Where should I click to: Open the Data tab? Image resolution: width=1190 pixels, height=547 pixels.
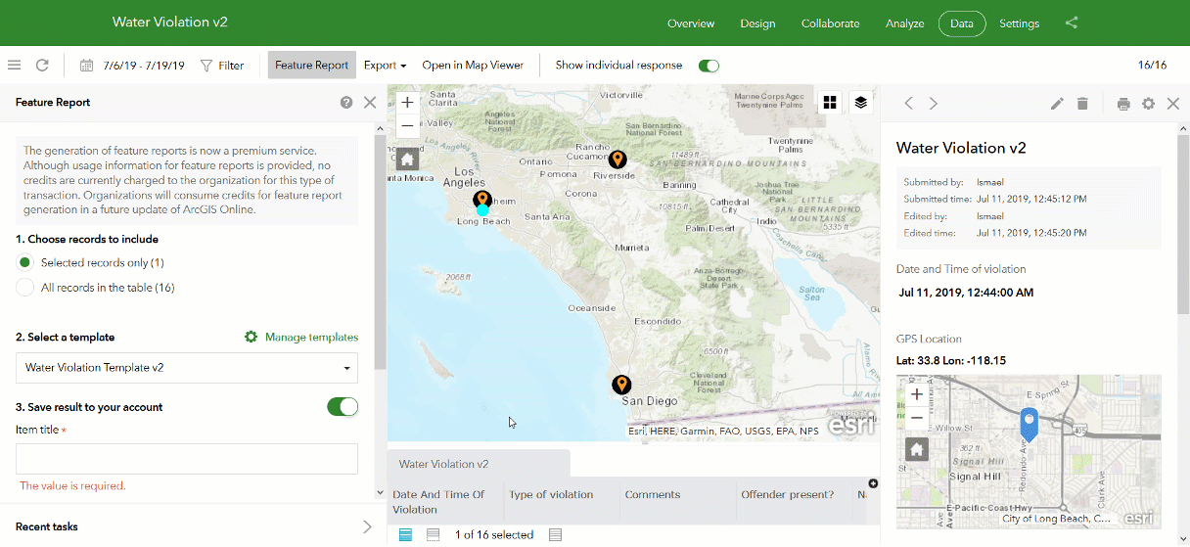pyautogui.click(x=962, y=23)
